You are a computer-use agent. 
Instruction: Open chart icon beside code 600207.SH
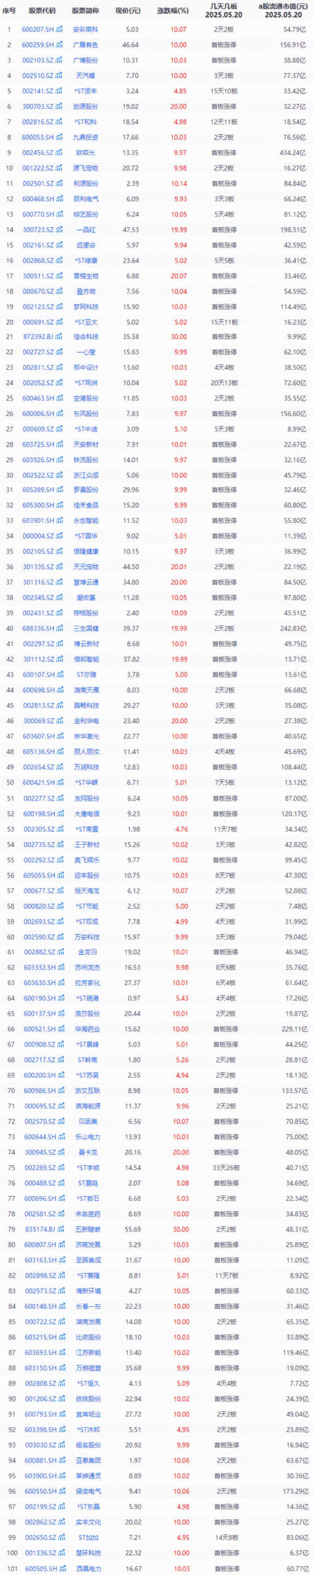point(60,30)
